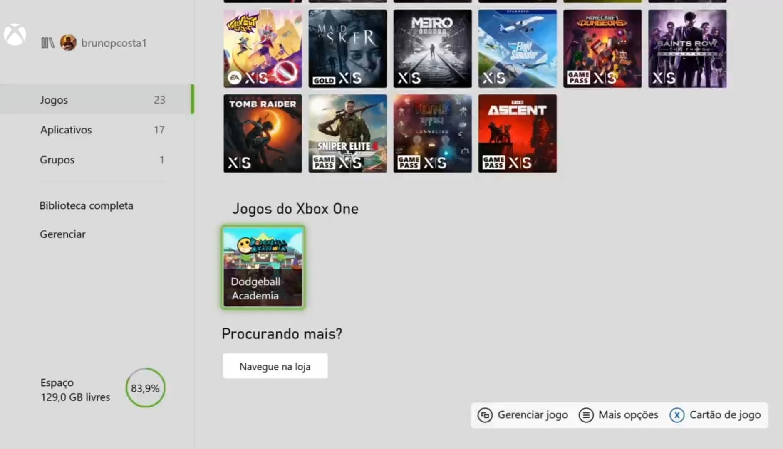Open the library icon beside the profile
The width and height of the screenshot is (783, 449).
[48, 43]
